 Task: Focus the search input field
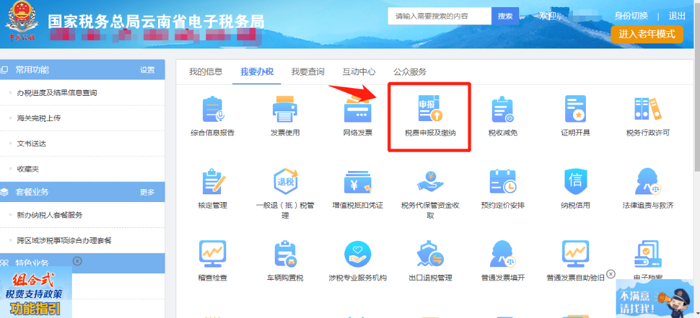tap(439, 16)
